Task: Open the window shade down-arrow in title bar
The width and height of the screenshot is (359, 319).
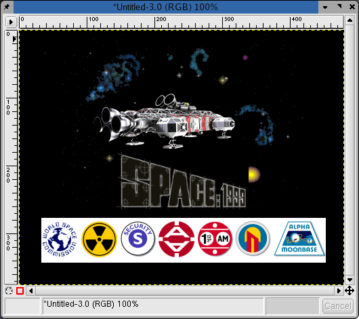Action: coord(324,7)
